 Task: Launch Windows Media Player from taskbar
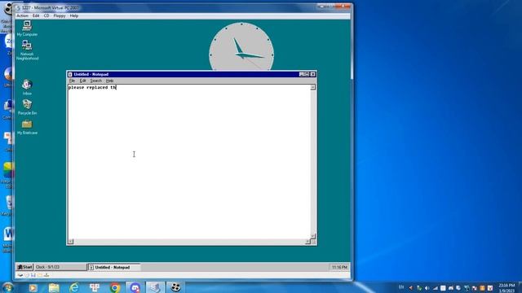point(33,287)
